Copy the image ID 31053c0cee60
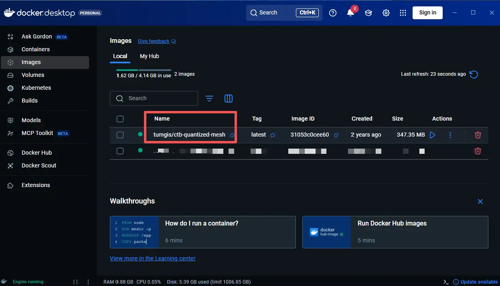The image size is (500, 286). pos(336,135)
